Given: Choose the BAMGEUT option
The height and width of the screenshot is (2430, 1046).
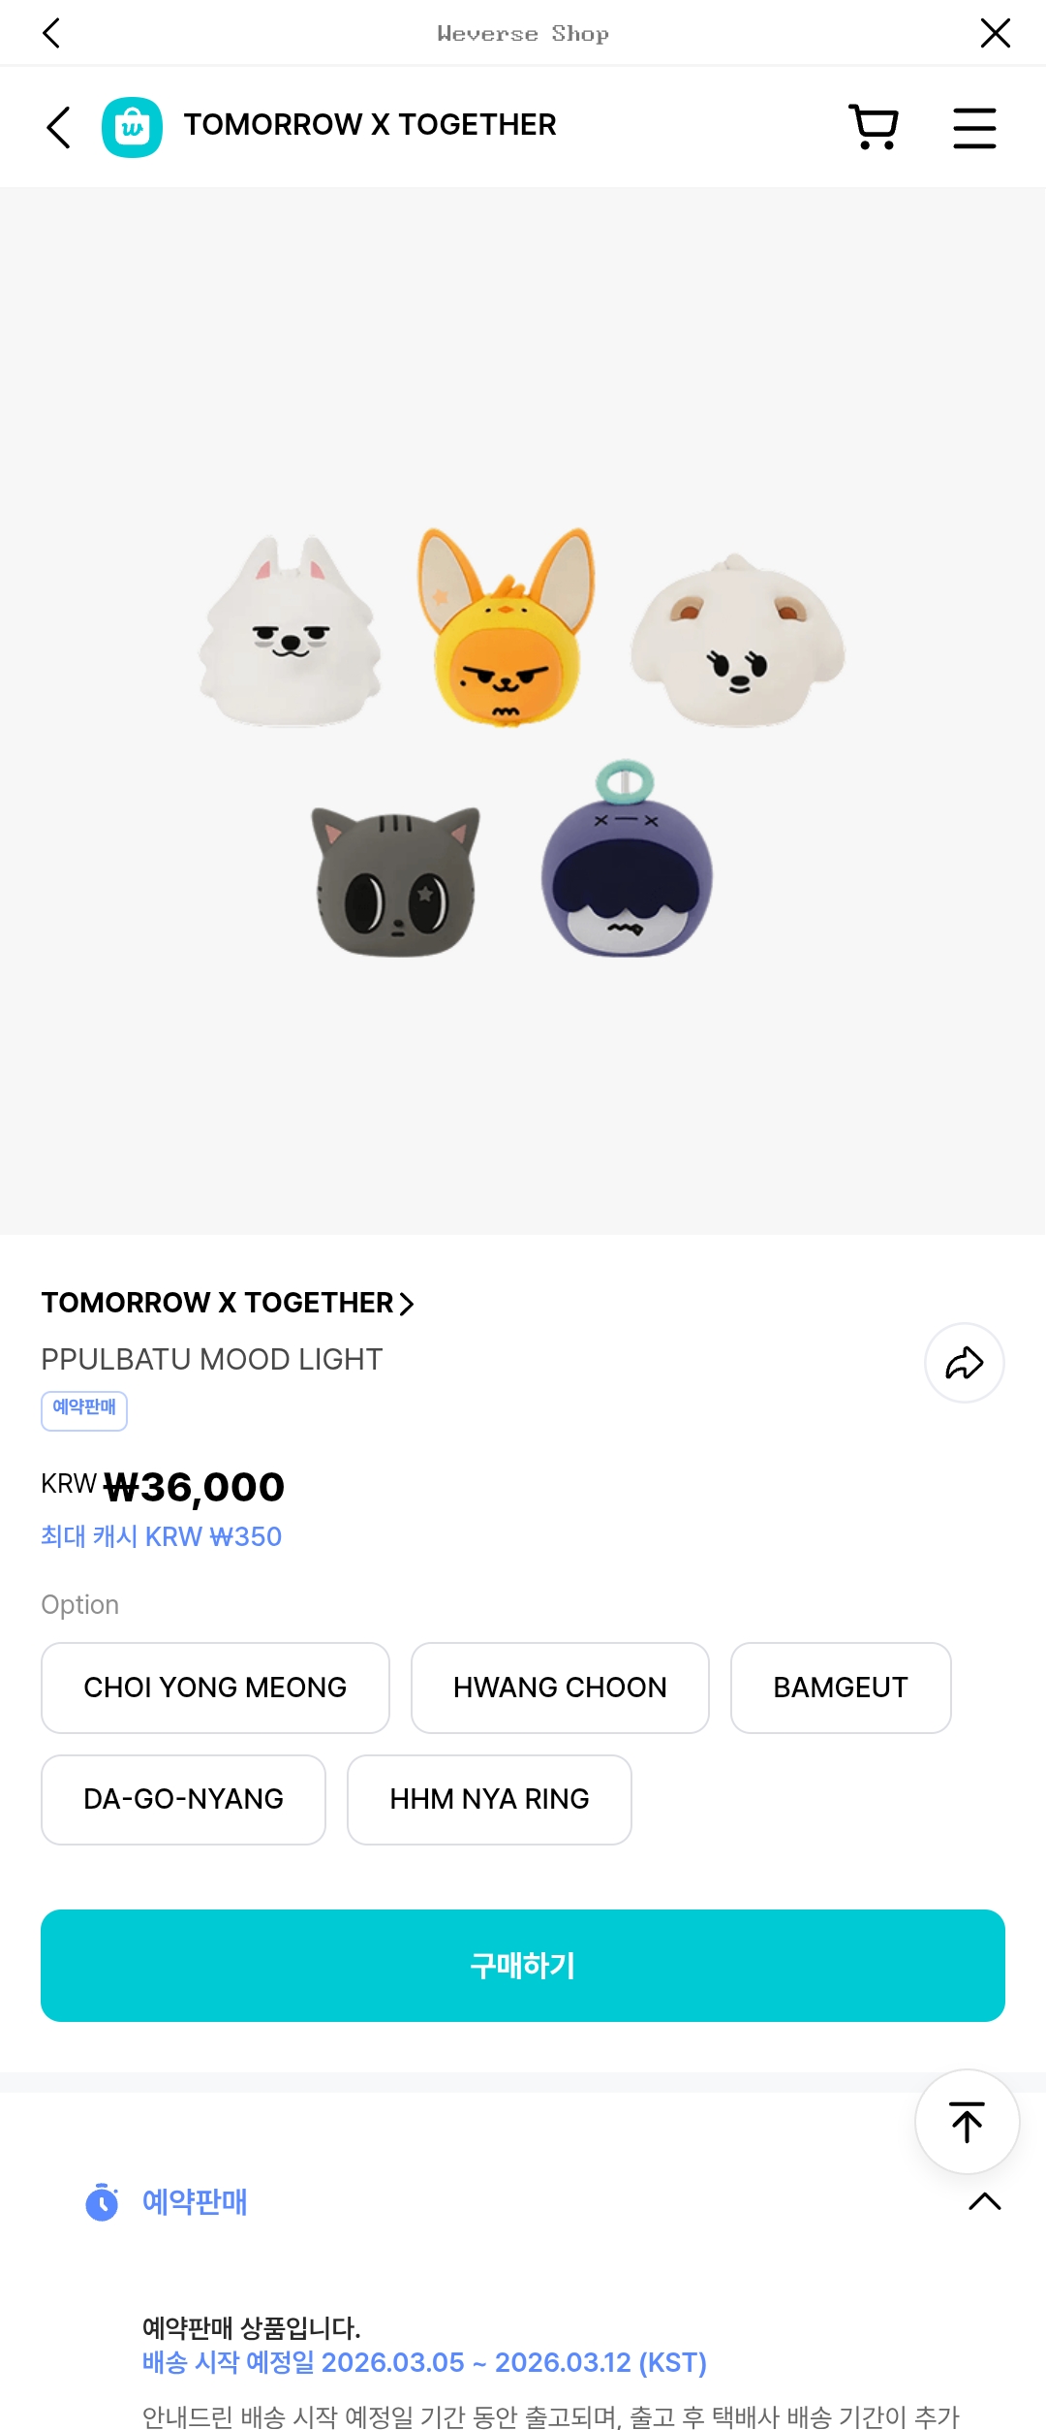Looking at the screenshot, I should (x=841, y=1688).
